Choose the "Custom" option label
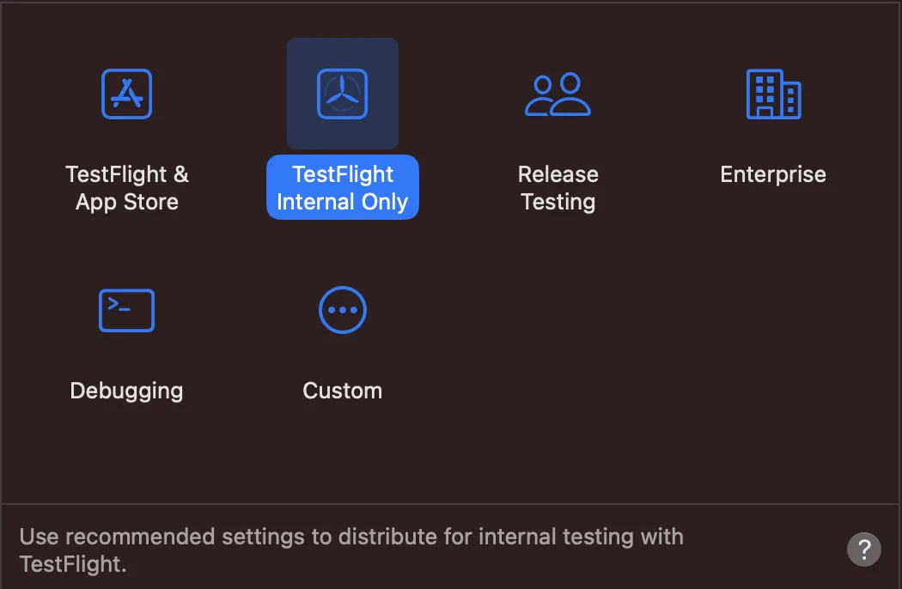The image size is (902, 589). (343, 391)
